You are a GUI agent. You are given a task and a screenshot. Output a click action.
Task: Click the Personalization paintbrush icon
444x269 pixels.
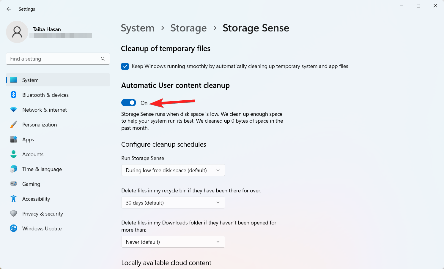[x=13, y=124]
